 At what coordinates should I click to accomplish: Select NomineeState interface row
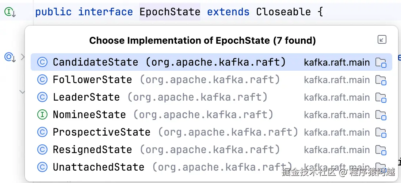(211, 114)
